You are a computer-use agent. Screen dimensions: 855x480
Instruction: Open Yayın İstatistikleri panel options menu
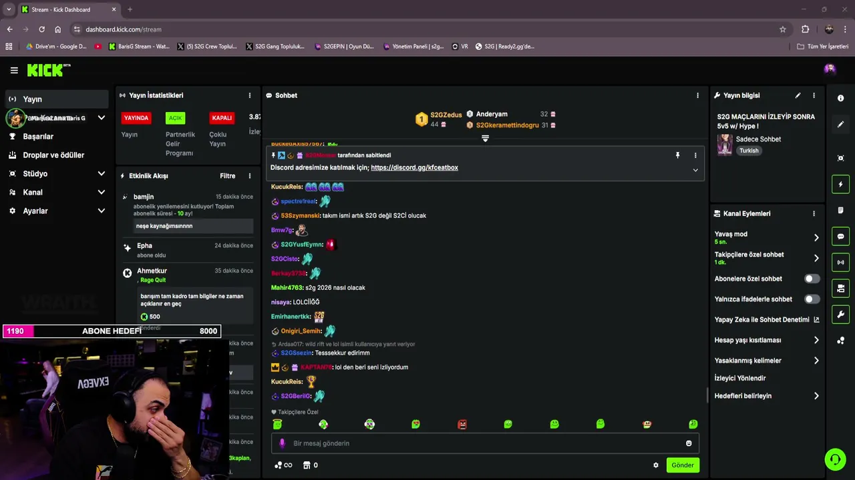pos(250,95)
